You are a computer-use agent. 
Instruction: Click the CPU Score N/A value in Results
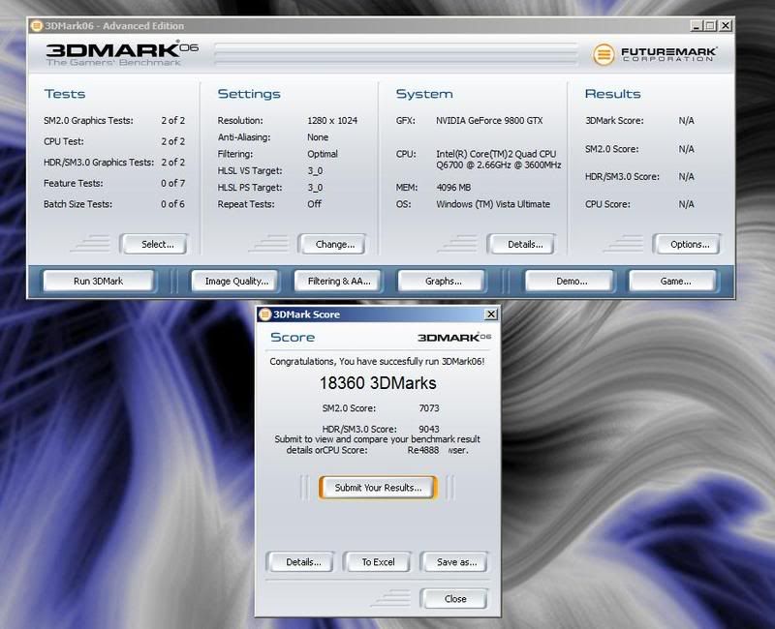coord(686,204)
